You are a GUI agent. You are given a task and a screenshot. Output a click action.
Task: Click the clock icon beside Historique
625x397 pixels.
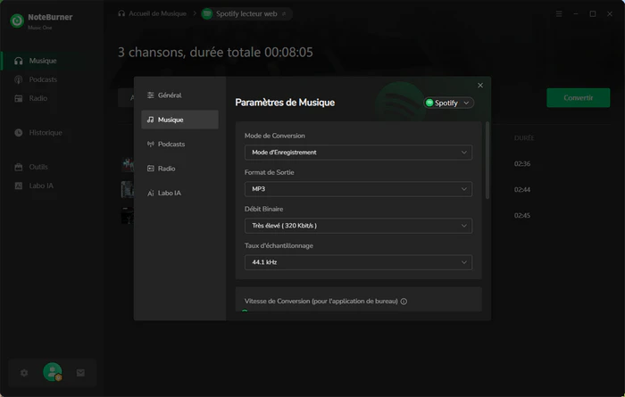click(19, 133)
